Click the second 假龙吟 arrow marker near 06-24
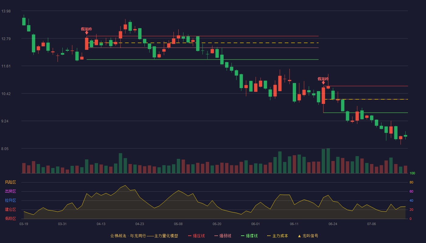 (323, 82)
